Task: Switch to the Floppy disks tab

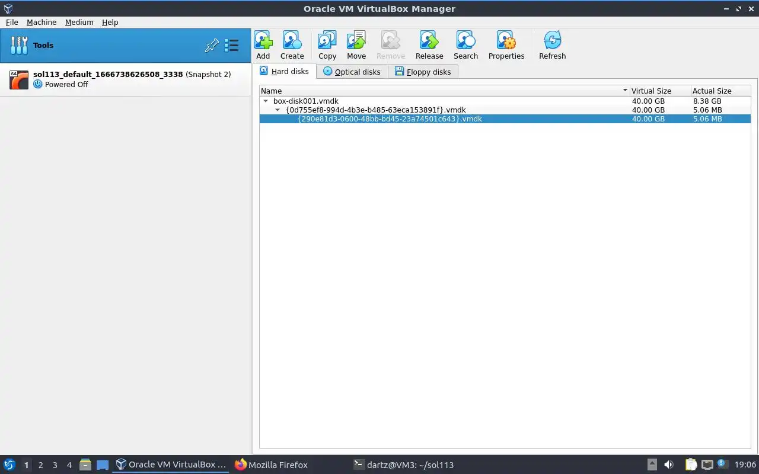Action: click(x=423, y=72)
